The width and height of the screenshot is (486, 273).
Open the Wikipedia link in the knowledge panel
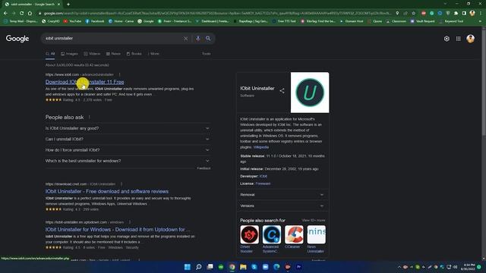coord(261,147)
